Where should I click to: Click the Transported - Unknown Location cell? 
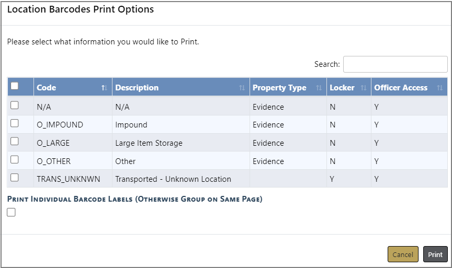173,179
